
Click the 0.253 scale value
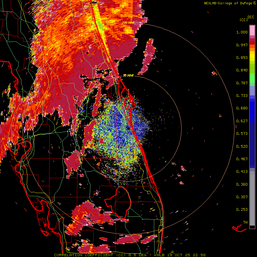pos(242,210)
